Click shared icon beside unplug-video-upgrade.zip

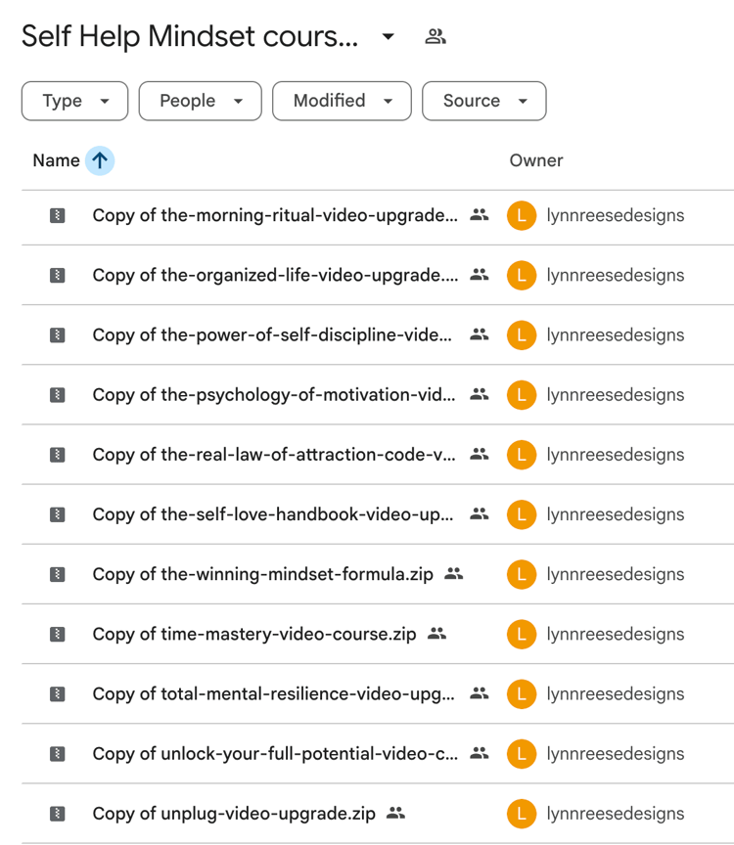[x=395, y=813]
